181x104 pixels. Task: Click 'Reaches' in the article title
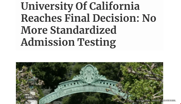pos(41,18)
